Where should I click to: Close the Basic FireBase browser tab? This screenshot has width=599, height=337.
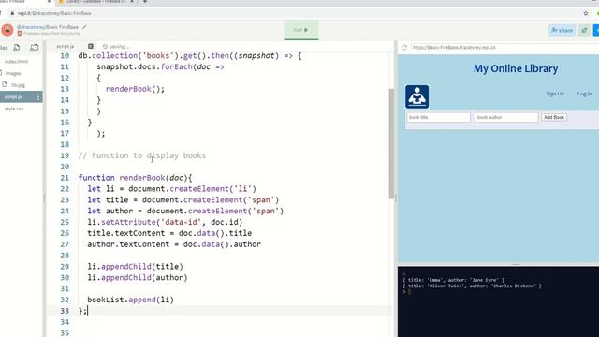[49, 2]
